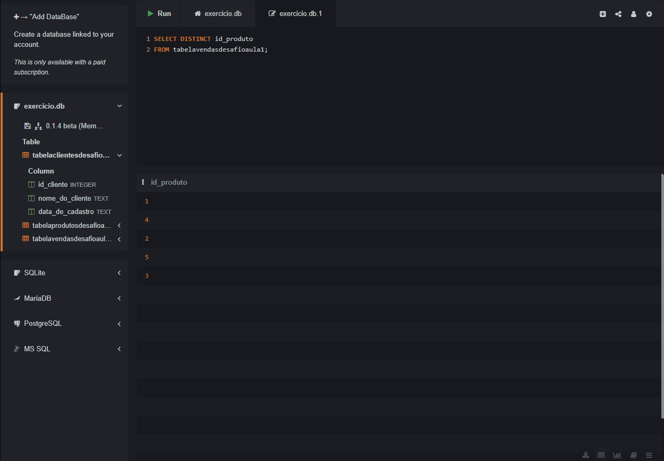Image resolution: width=664 pixels, height=461 pixels.
Task: Click the new tab plus icon
Action: tap(603, 14)
